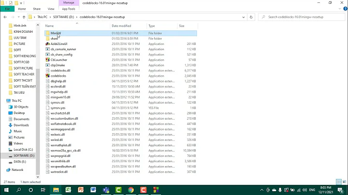Open Excel from the taskbar
This screenshot has height=195, width=348.
tap(68, 190)
